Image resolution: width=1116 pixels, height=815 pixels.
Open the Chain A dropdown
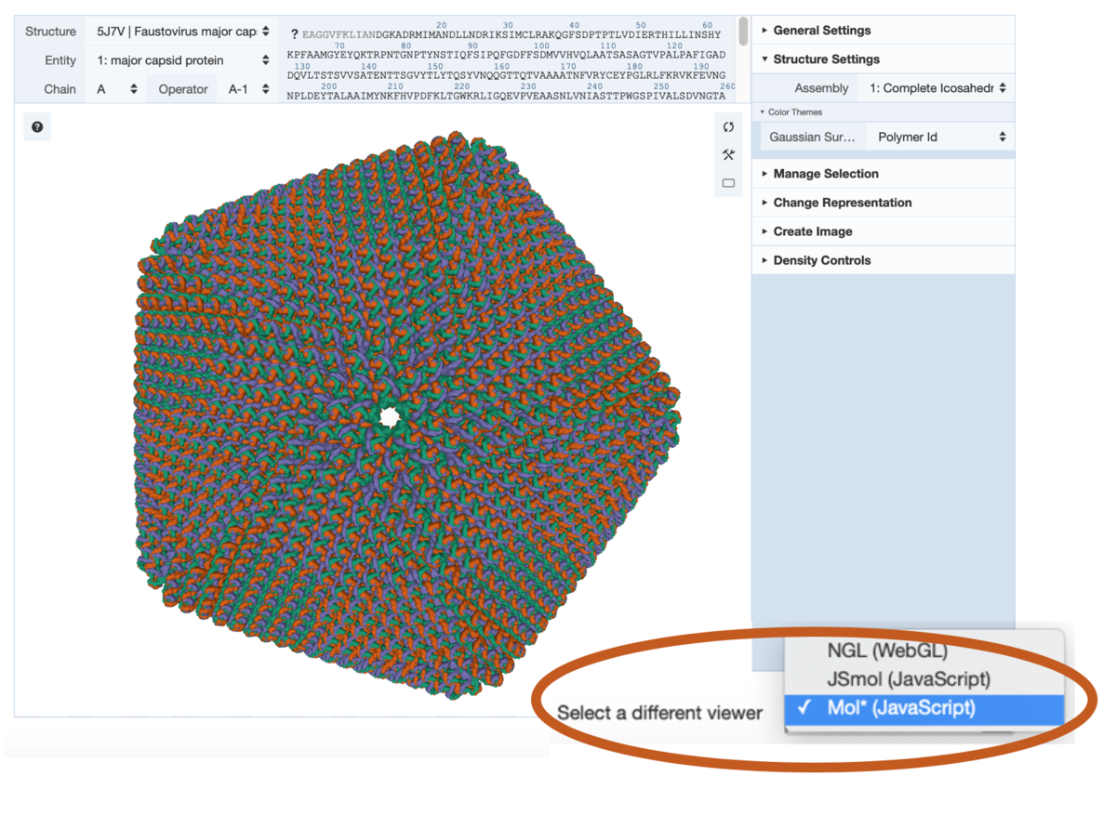coord(117,89)
